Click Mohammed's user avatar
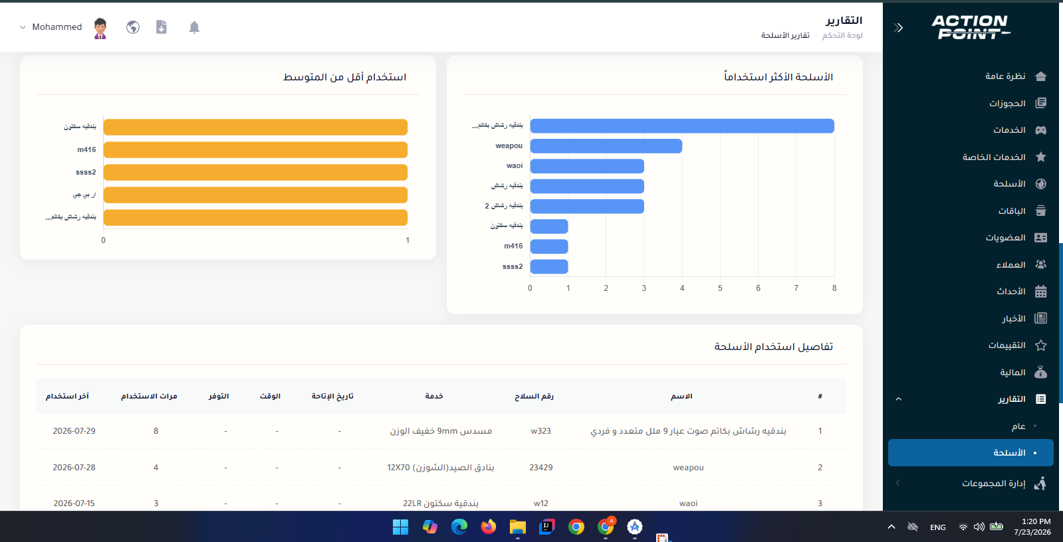The image size is (1063, 542). coord(100,28)
